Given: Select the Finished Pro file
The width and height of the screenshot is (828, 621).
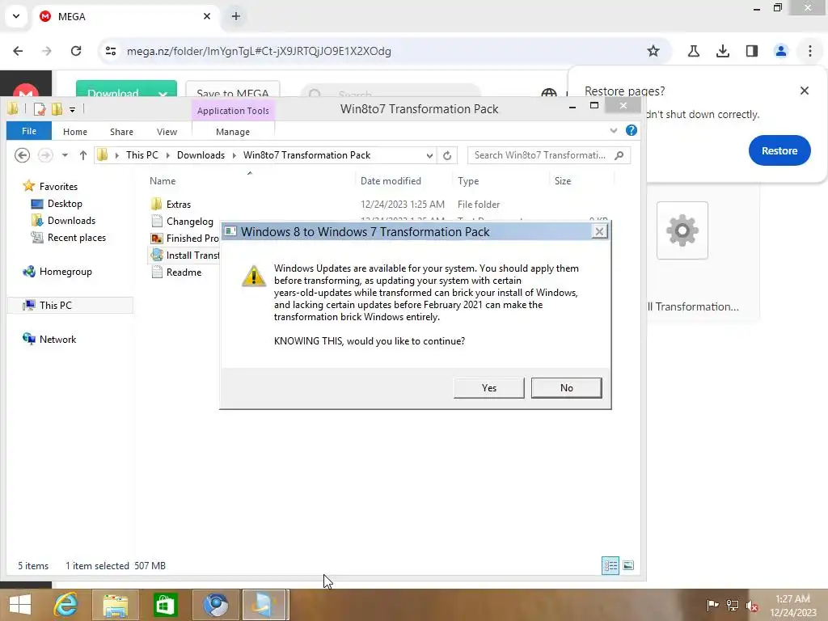Looking at the screenshot, I should point(185,239).
